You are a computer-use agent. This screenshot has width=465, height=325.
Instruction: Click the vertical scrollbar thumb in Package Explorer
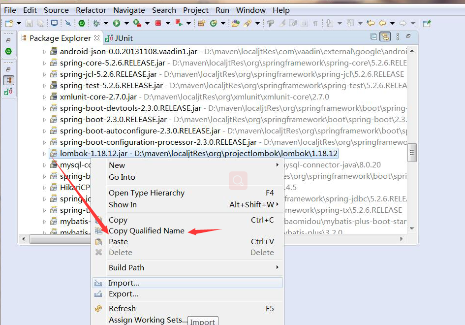tap(412, 153)
